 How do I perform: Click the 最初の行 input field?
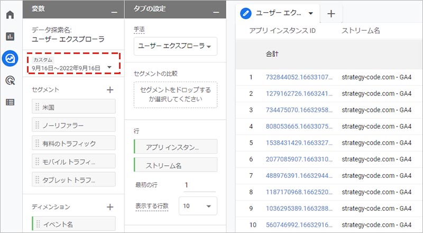tap(198, 185)
